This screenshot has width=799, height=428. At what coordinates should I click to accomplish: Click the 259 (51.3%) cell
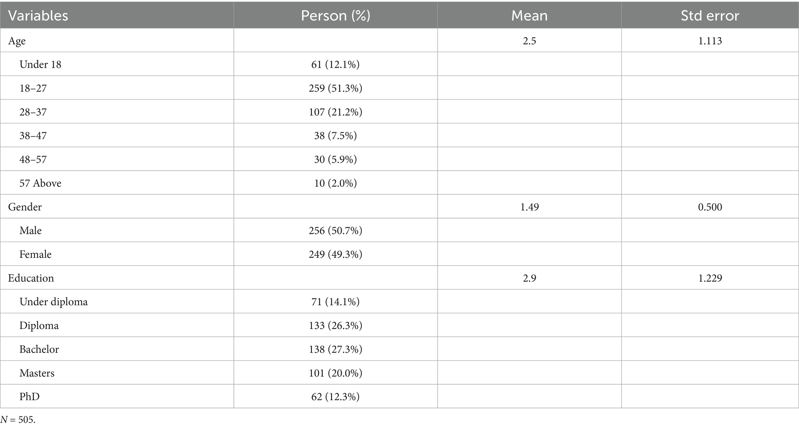(335, 88)
